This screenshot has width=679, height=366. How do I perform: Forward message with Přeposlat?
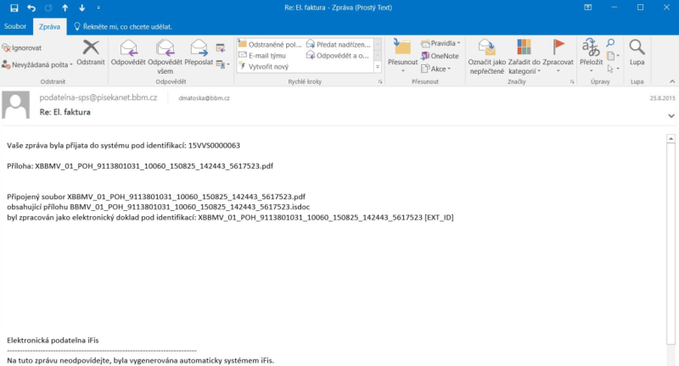coord(199,53)
